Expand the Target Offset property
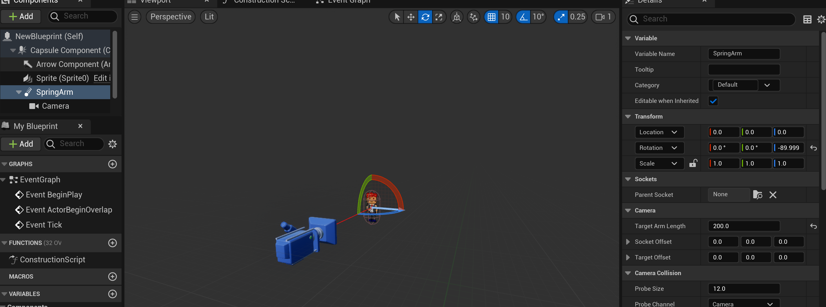826x307 pixels. click(628, 257)
